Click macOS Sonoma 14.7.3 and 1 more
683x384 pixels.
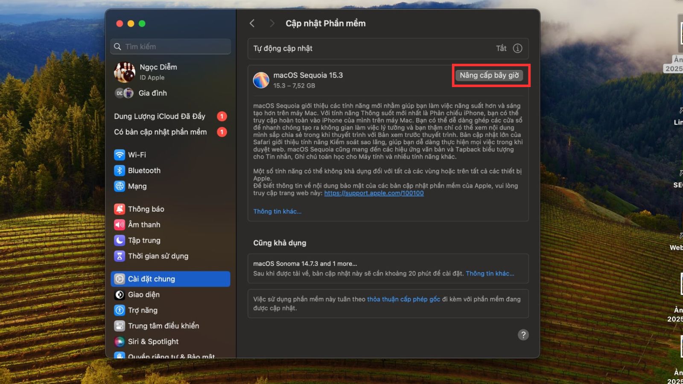[x=305, y=264]
